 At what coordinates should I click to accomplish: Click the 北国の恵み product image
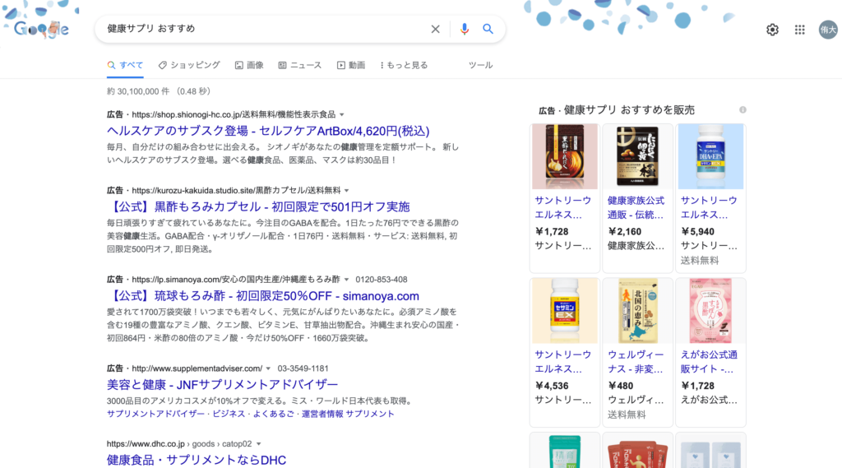tap(637, 311)
